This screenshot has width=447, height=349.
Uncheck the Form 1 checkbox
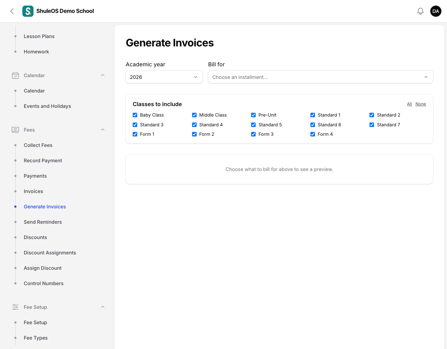point(135,134)
